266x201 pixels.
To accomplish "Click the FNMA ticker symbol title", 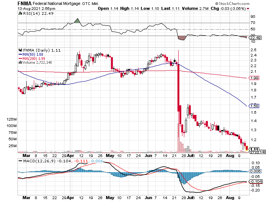I will 24,3.
